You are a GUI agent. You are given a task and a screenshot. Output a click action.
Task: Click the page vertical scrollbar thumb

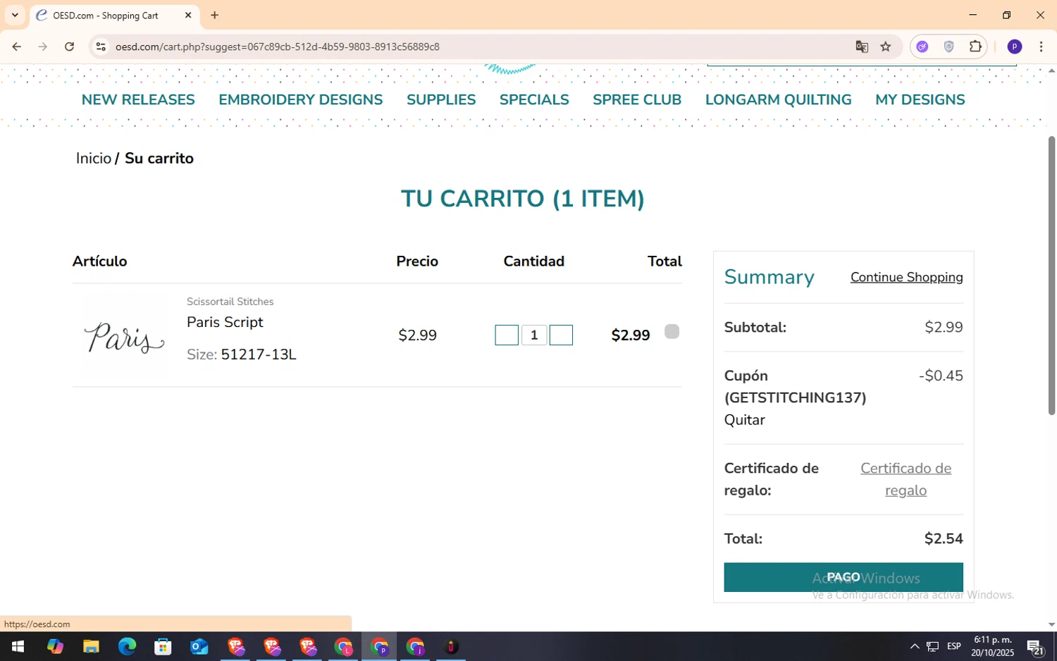coord(1051,275)
